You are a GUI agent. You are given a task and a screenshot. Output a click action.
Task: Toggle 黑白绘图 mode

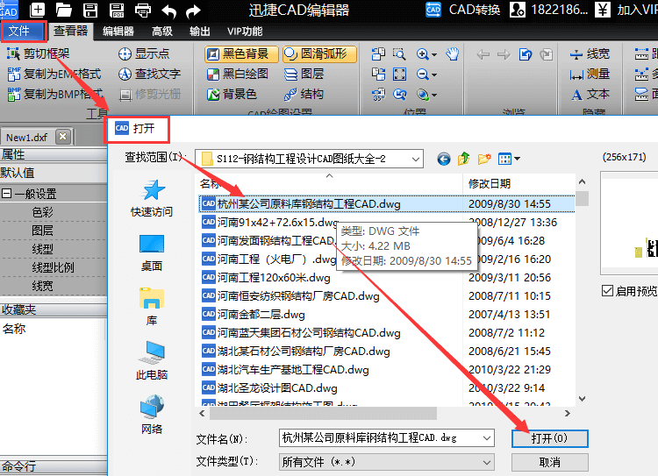pyautogui.click(x=238, y=75)
